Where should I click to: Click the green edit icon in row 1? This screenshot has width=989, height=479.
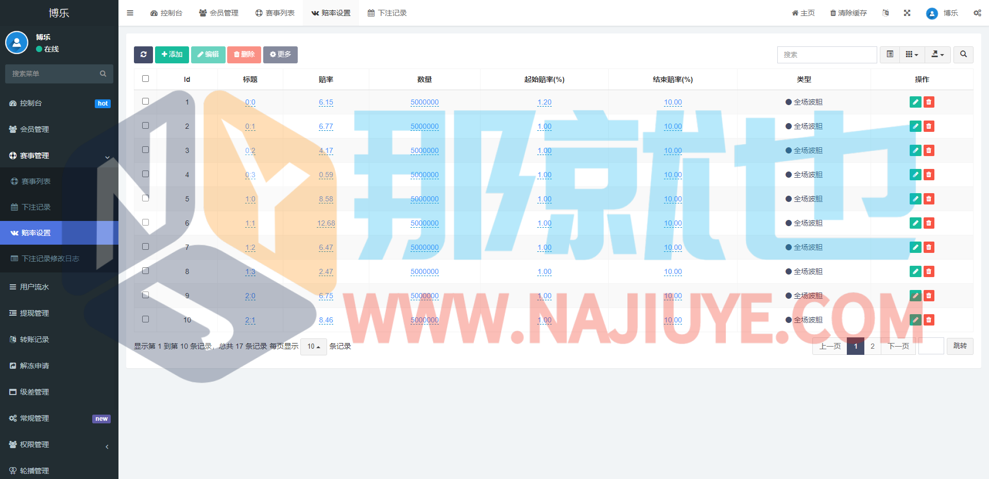[915, 102]
